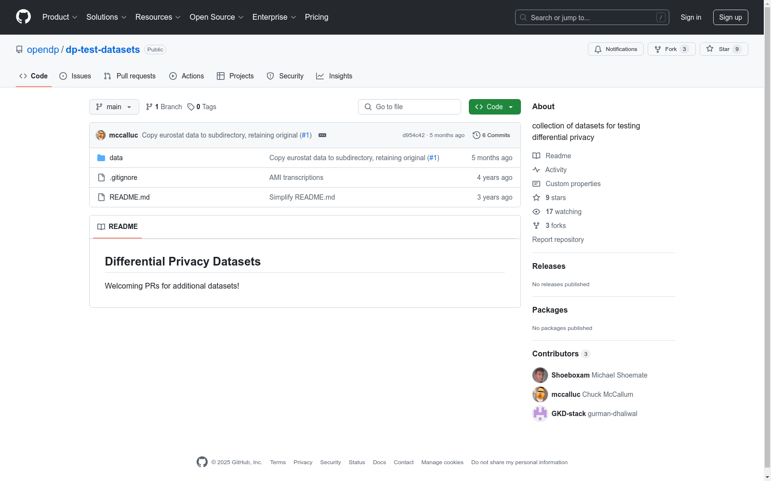Viewport: 771px width, 481px height.
Task: Open the data folder
Action: pos(116,158)
